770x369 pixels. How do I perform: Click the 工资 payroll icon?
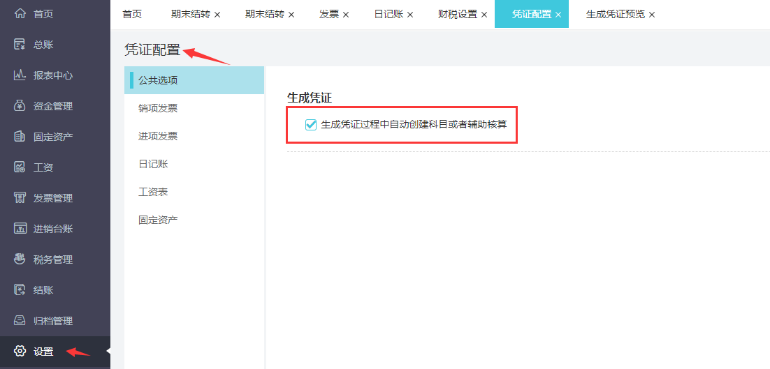[x=20, y=167]
